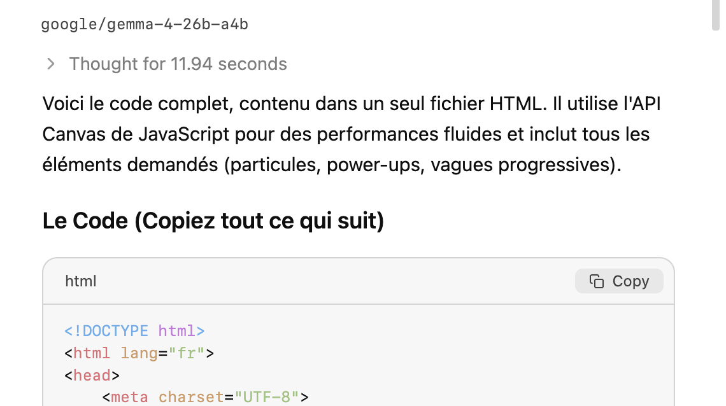
Task: Click the "UTF-8" value in the code
Action: tap(267, 398)
